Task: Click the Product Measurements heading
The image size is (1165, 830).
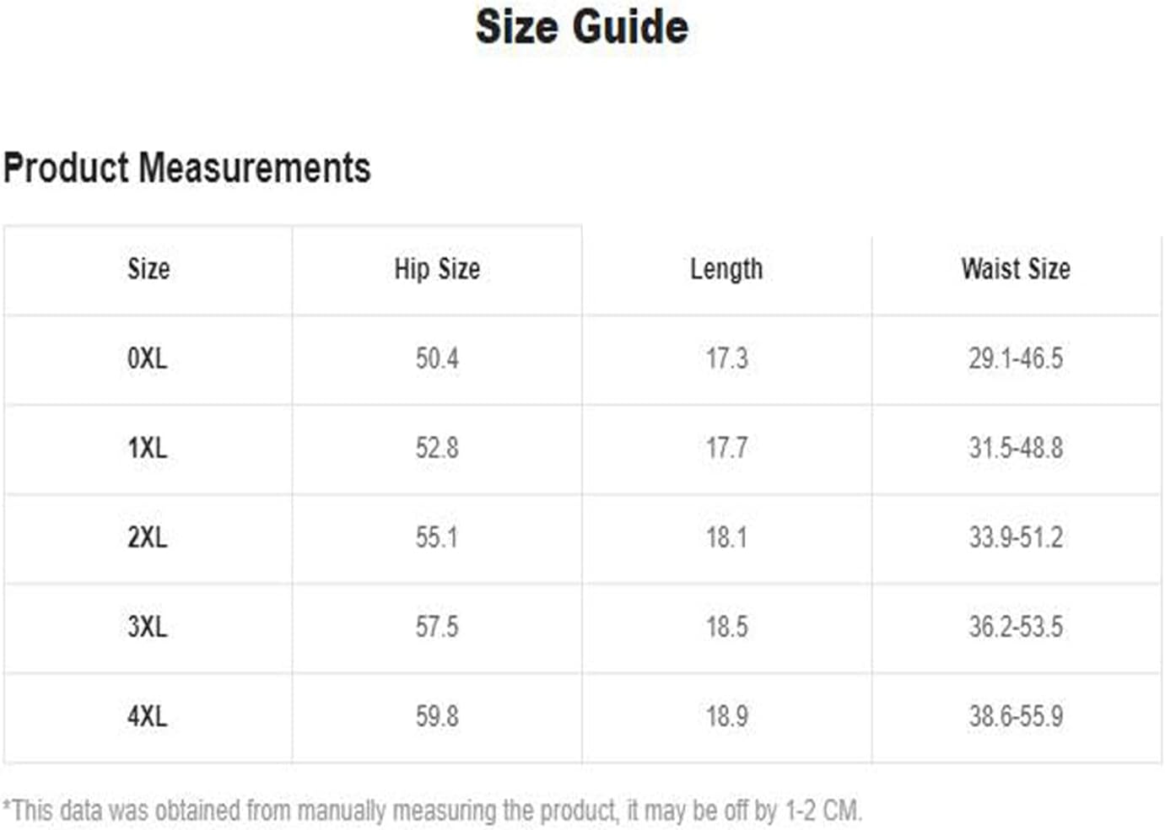Action: pyautogui.click(x=187, y=168)
